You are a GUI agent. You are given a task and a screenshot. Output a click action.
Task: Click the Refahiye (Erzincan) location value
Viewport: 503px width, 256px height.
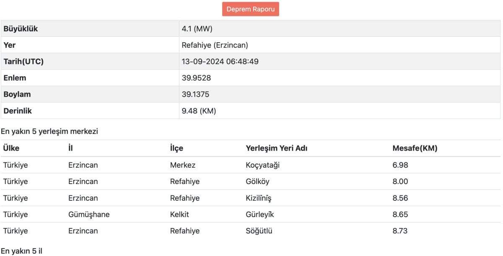pos(215,45)
